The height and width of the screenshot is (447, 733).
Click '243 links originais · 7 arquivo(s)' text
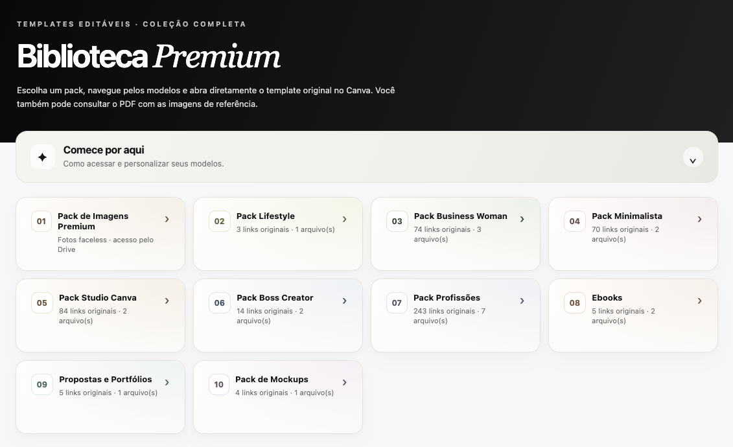pyautogui.click(x=449, y=315)
